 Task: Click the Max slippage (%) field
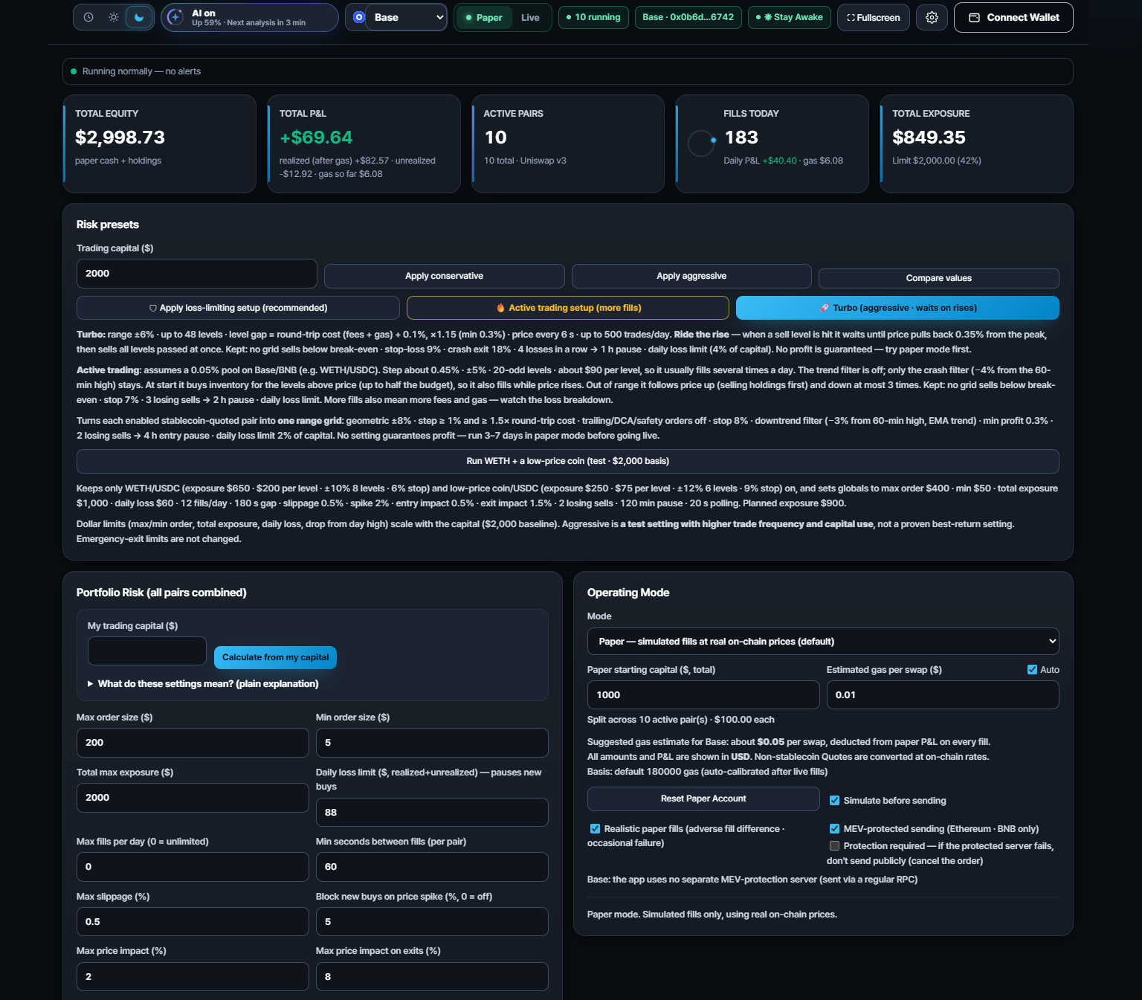[193, 922]
